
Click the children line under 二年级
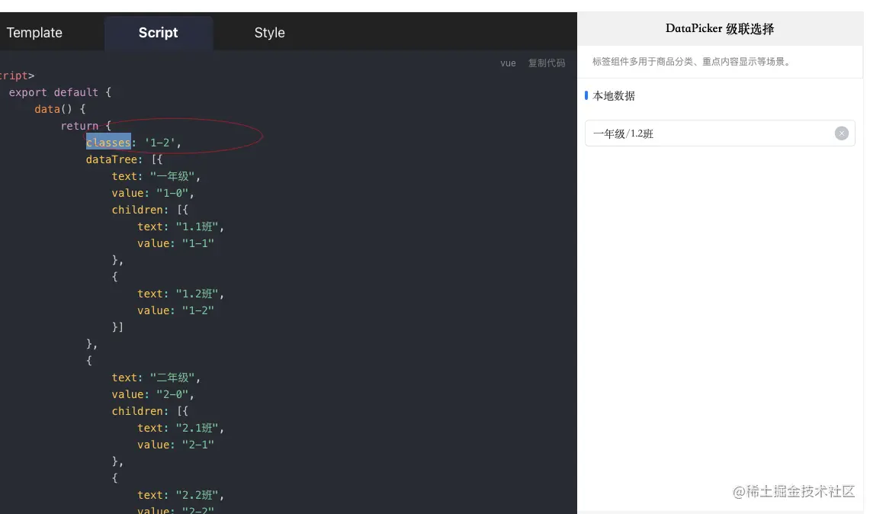tap(149, 411)
